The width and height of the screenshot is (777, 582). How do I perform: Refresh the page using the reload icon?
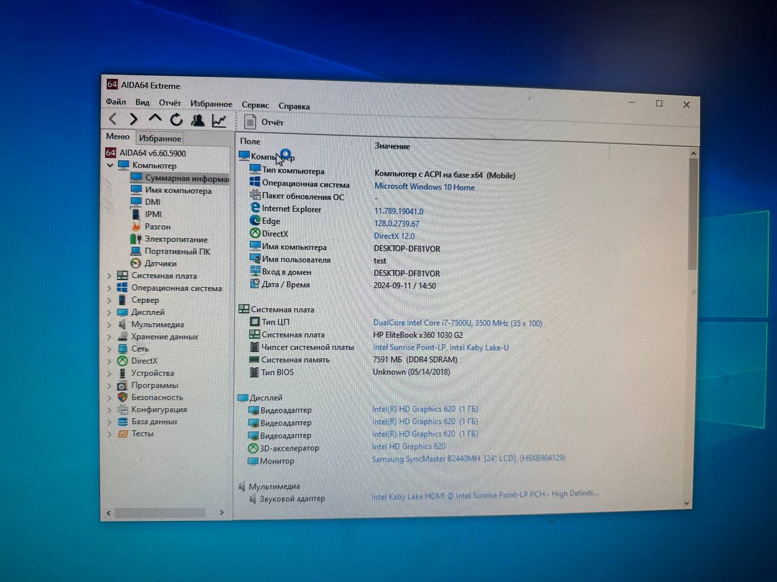[x=176, y=120]
